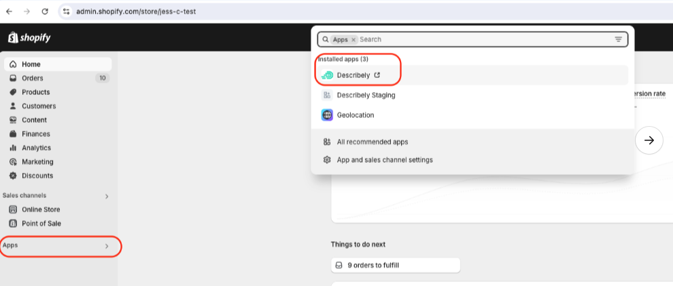Open Discounts in the sidebar

58,176
